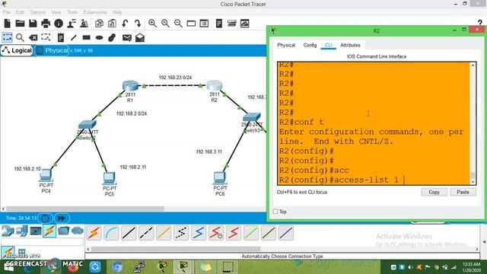Click into the R2 CLI terminal area
Screen dimensions: 487x274
[374, 123]
